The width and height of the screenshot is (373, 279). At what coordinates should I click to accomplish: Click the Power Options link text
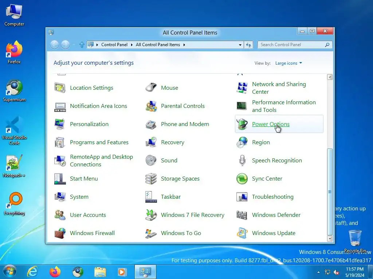point(271,124)
